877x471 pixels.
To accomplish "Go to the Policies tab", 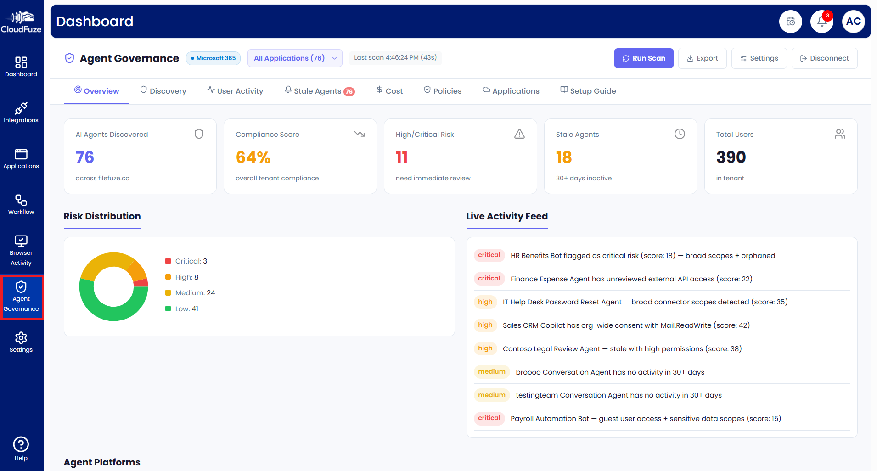I will coord(443,91).
